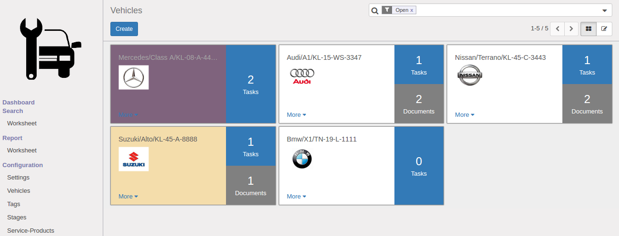
Task: Expand the search options dropdown arrow
Action: [605, 10]
